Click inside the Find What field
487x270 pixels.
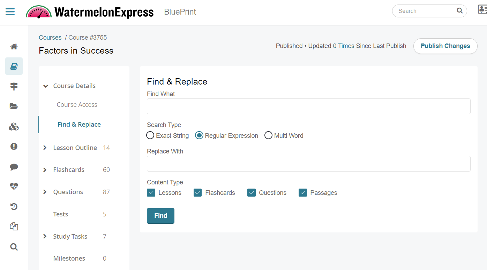point(308,106)
